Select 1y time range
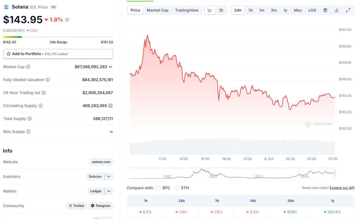Viewport: 357px width, 219px height. (285, 10)
